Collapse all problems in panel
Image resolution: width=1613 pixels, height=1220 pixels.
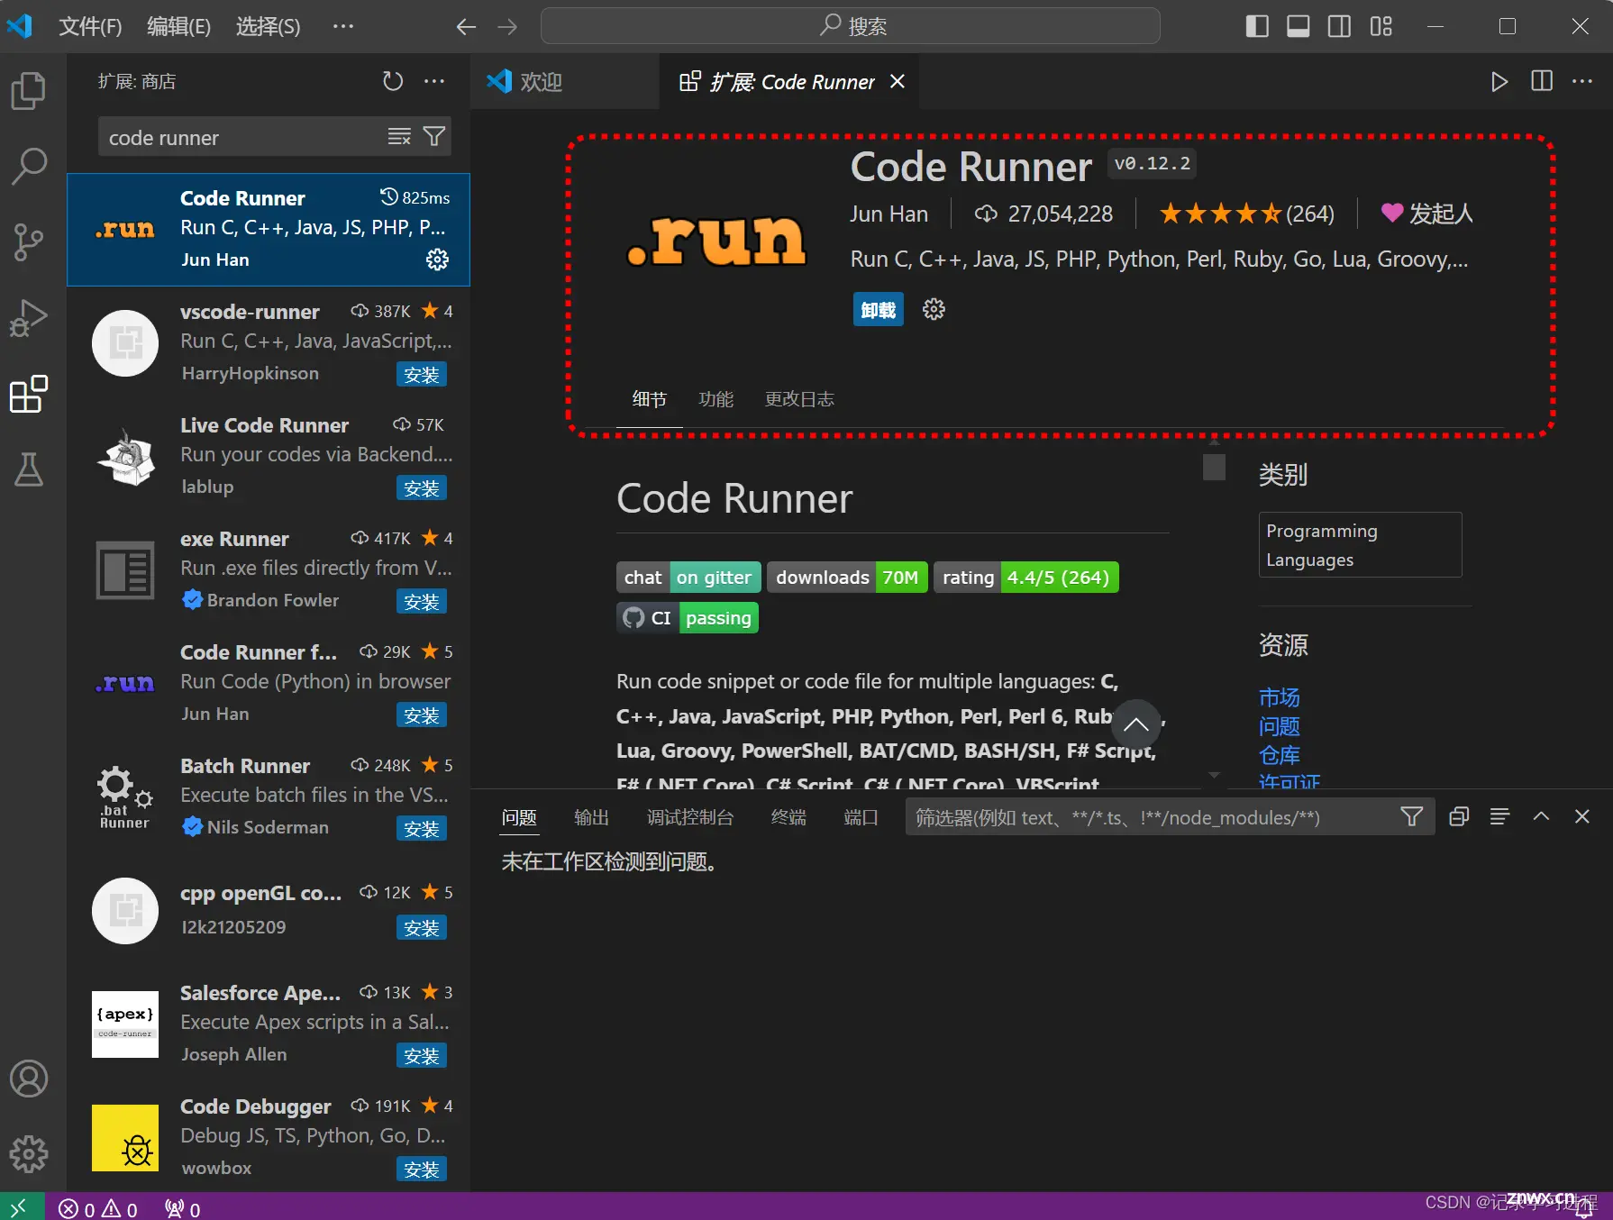point(1459,816)
